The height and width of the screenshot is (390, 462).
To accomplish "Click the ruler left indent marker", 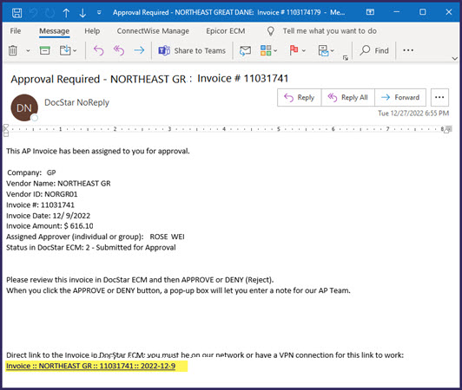I will pyautogui.click(x=6, y=131).
